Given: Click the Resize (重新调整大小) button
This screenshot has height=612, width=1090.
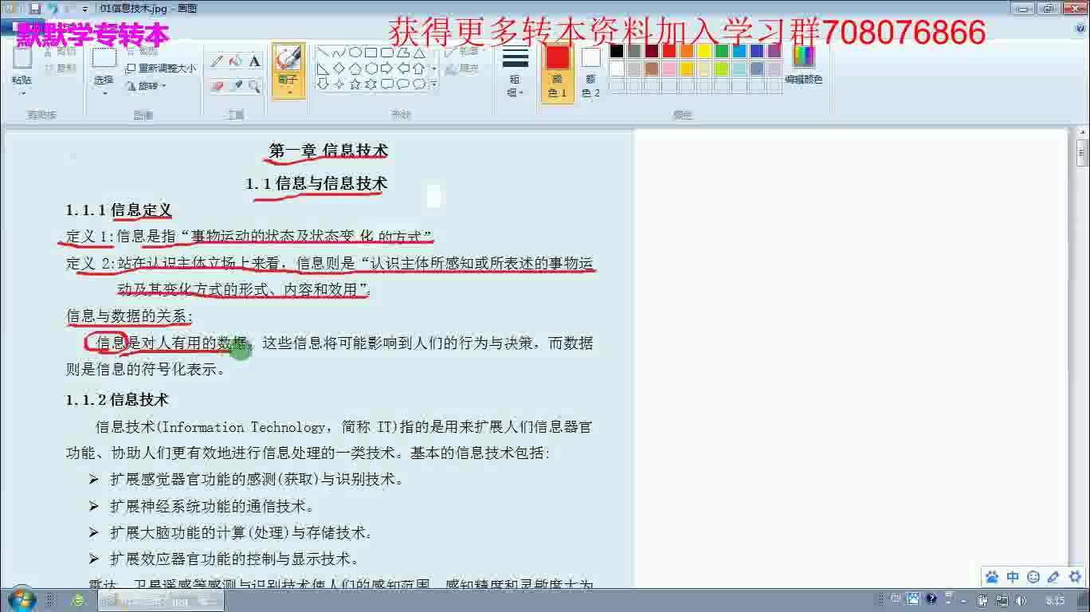Looking at the screenshot, I should [x=161, y=69].
